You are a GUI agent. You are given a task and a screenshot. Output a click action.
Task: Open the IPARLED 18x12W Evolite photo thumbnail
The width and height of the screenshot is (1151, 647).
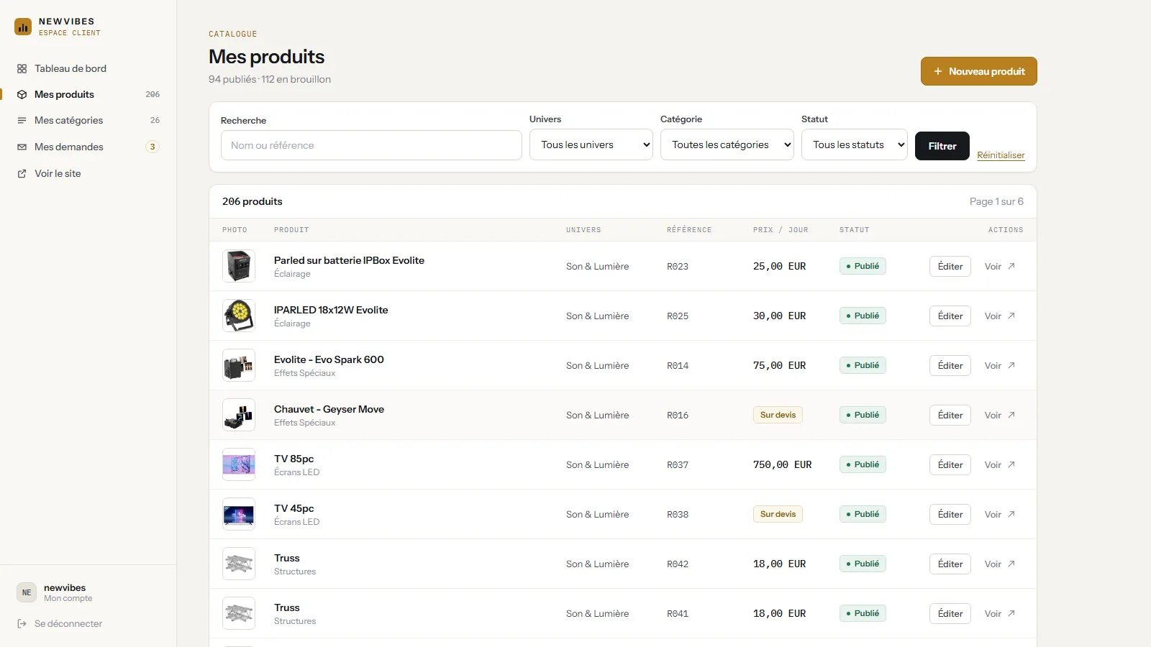point(239,316)
